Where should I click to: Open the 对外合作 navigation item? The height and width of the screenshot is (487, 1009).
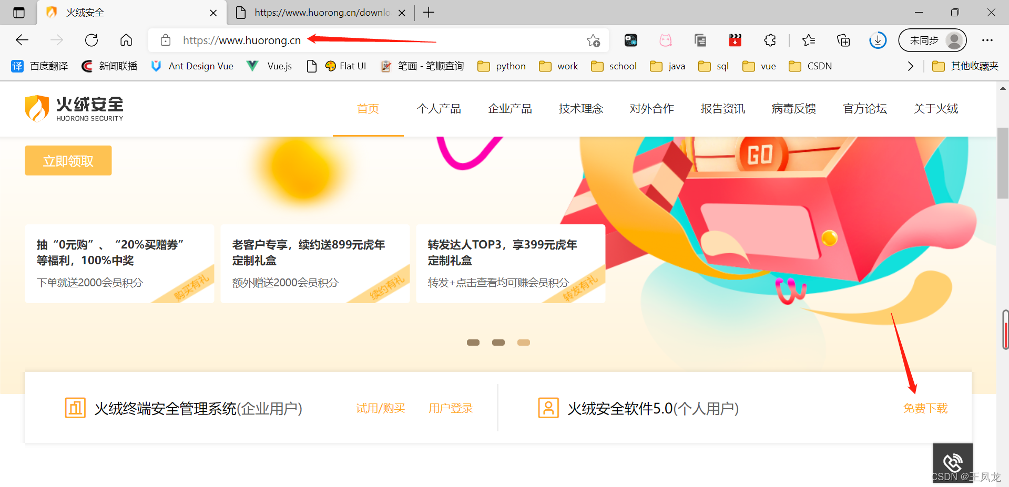(x=652, y=109)
